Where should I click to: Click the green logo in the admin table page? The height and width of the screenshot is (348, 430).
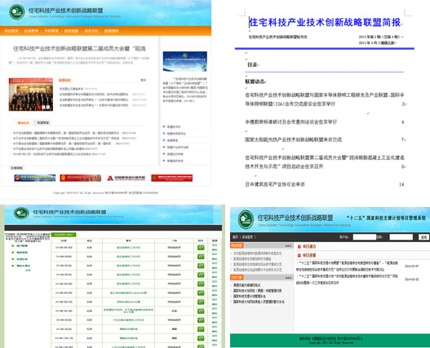coord(21,214)
